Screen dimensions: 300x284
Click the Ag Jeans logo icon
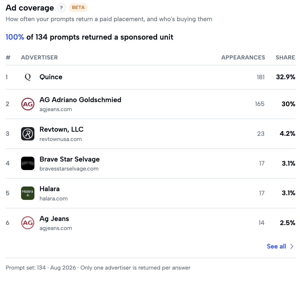pyautogui.click(x=28, y=223)
